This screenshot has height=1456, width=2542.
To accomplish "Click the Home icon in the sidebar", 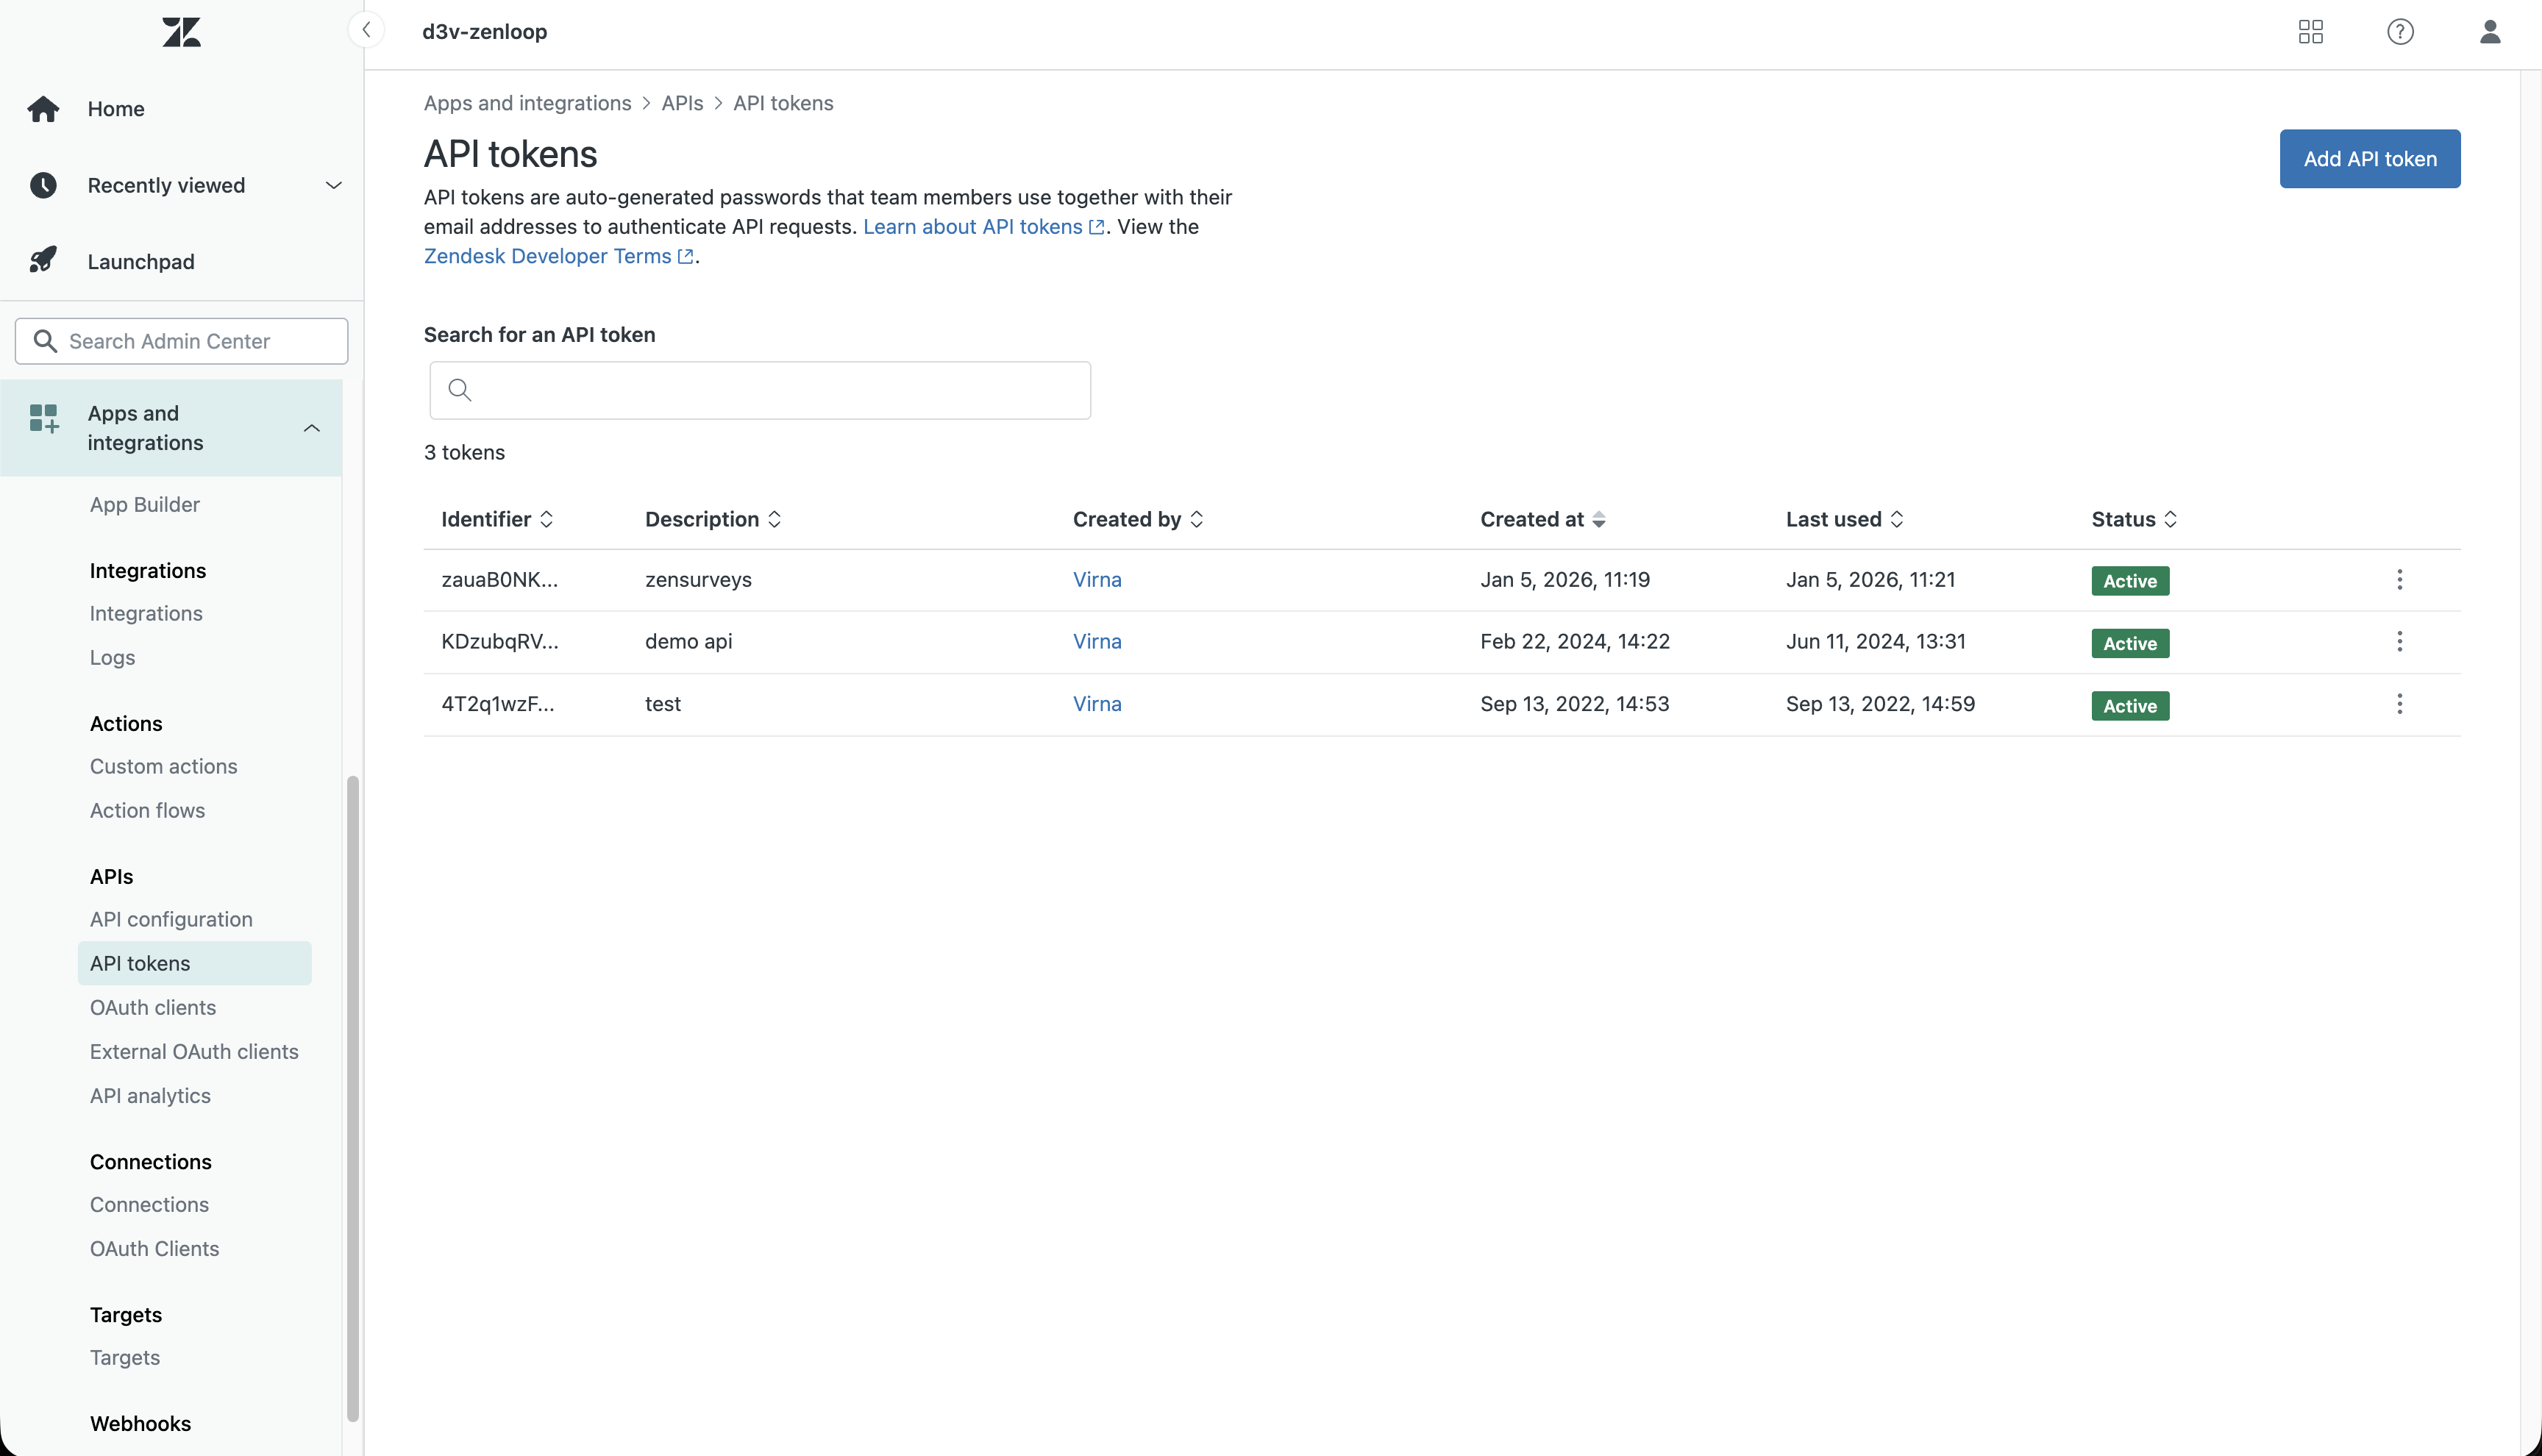I will pos(43,109).
